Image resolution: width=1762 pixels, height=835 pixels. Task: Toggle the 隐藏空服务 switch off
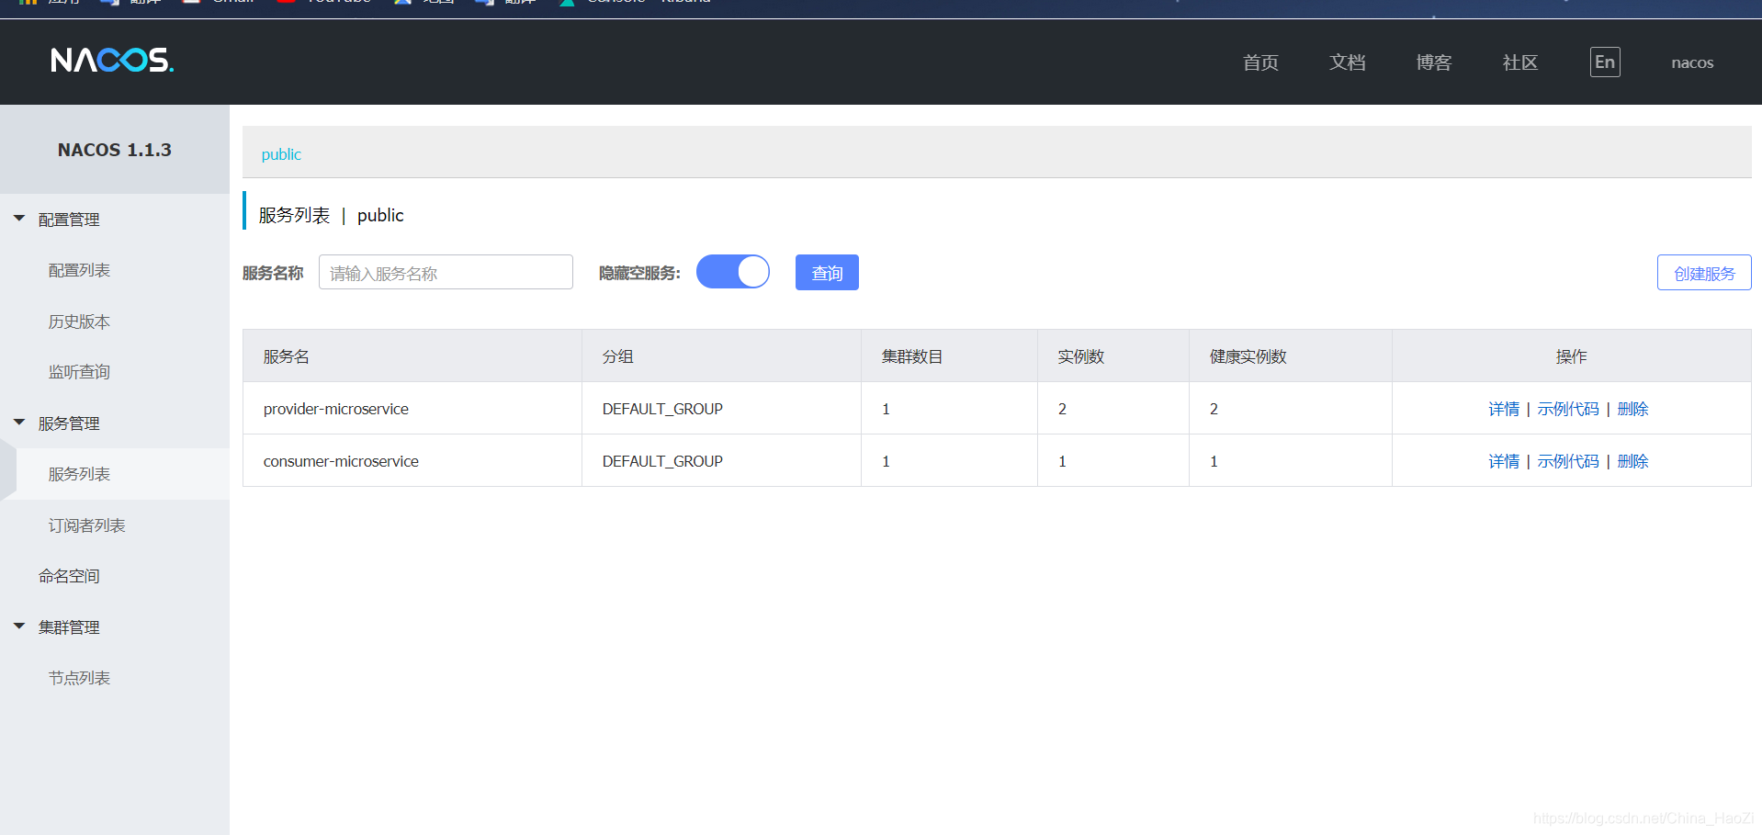click(733, 272)
